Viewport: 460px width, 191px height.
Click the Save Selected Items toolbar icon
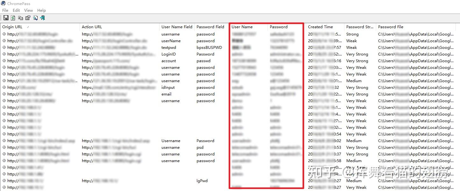tap(6, 18)
